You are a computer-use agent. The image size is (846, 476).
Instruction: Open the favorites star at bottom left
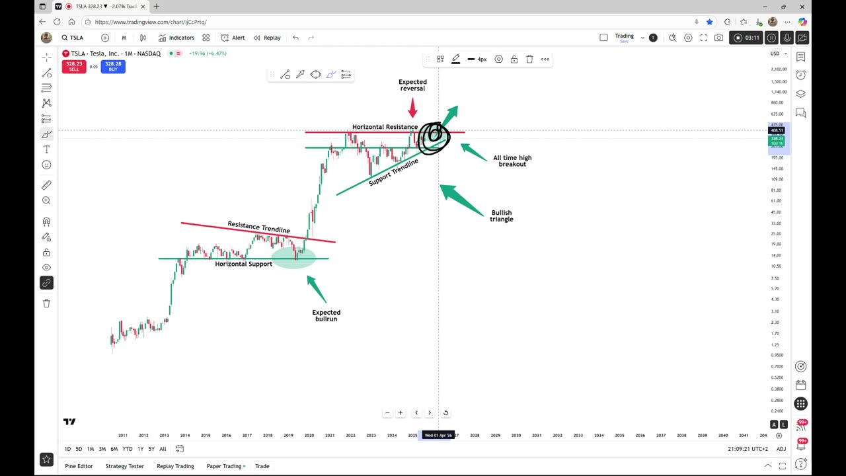(46, 459)
